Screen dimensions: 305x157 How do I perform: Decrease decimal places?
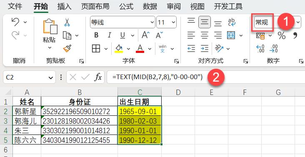tap(274, 49)
